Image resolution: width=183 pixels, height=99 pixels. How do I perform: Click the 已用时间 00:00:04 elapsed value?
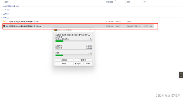pyautogui.click(x=89, y=46)
